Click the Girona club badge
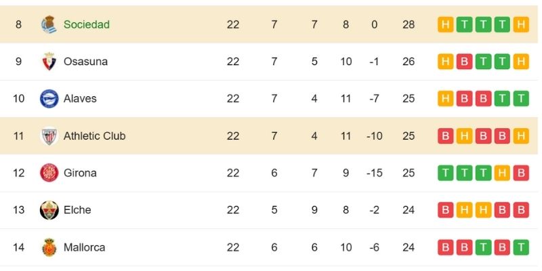 [49, 173]
